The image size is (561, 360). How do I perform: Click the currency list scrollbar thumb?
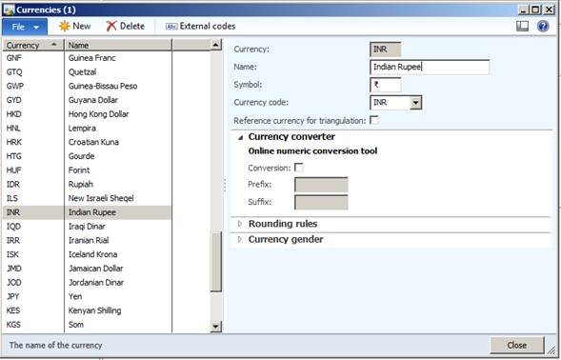tap(216, 261)
